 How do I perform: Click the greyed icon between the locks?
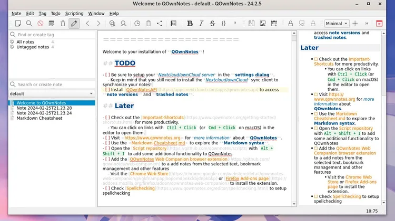tap(302, 24)
